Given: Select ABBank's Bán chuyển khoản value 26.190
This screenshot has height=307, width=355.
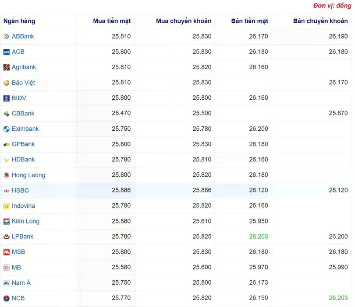Looking at the screenshot, I should tap(338, 36).
